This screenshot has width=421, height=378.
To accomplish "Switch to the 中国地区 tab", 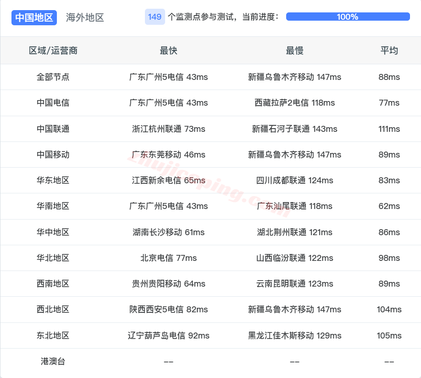I will (x=34, y=17).
